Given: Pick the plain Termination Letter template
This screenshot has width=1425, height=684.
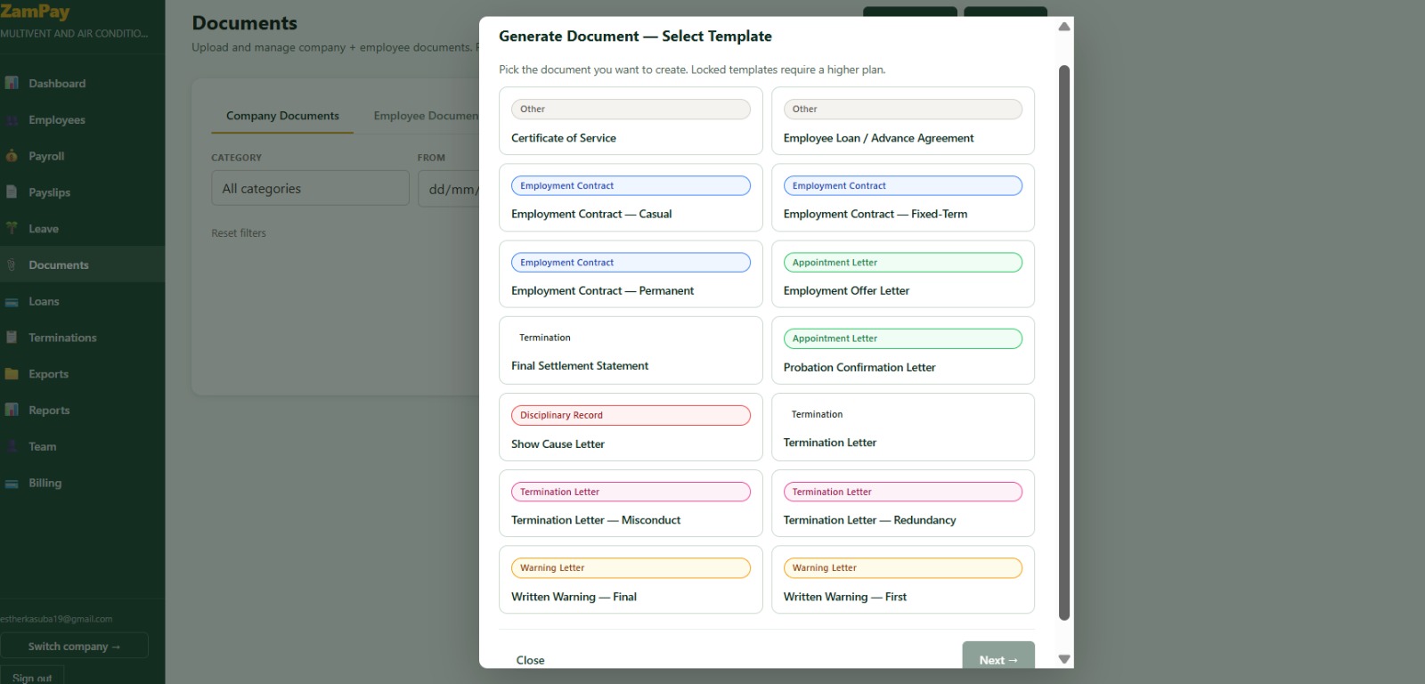Looking at the screenshot, I should (902, 427).
